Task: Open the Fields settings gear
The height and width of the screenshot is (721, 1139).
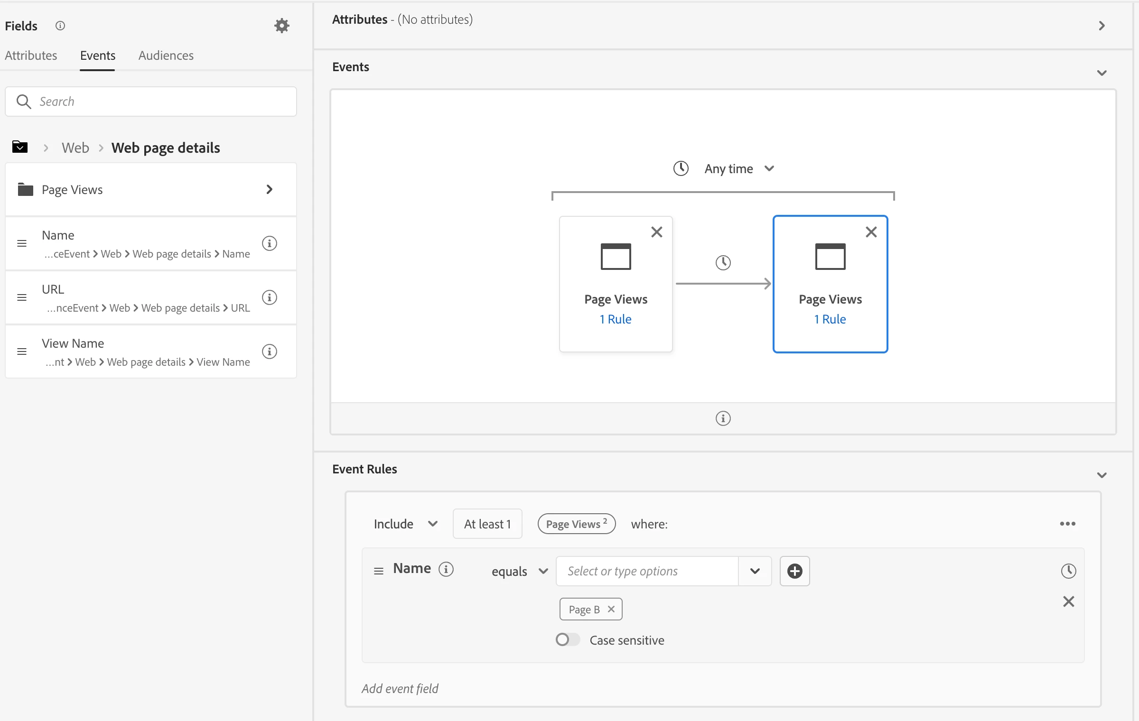Action: (x=282, y=26)
